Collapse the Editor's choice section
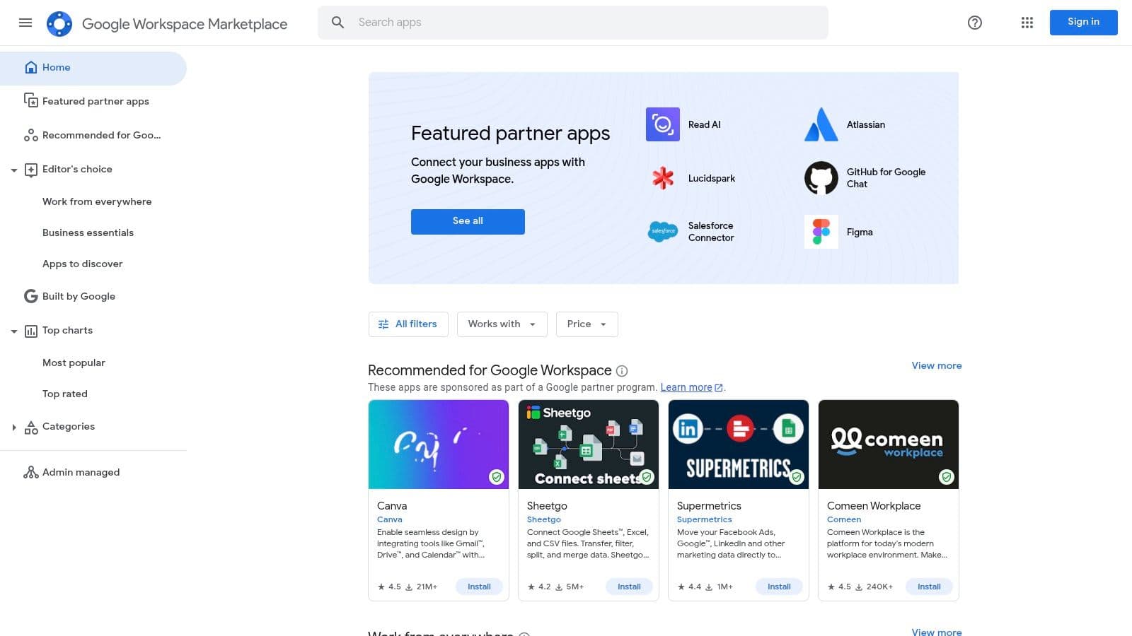Viewport: 1132px width, 636px height. coord(14,170)
